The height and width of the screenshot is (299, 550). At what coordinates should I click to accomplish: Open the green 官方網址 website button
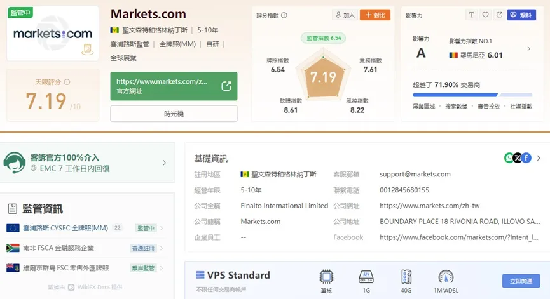tap(174, 86)
